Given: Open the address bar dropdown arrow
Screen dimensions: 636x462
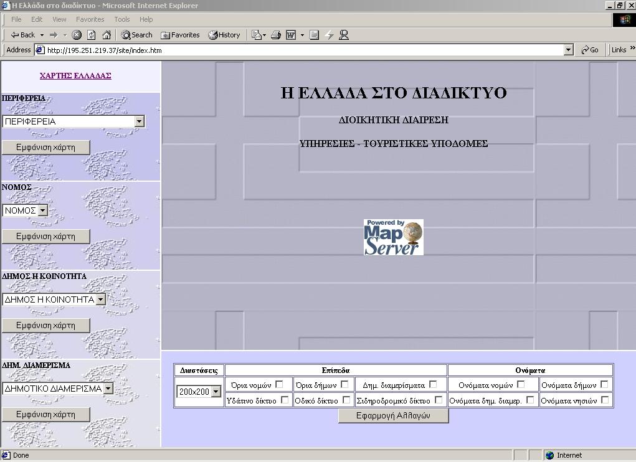Looking at the screenshot, I should 569,50.
